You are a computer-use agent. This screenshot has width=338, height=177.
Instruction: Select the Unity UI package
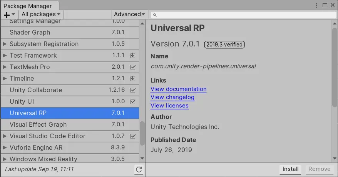(x=70, y=101)
